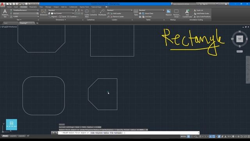This screenshot has height=141, width=250.
Task: Select the Model layout tab
Action: click(x=5, y=136)
